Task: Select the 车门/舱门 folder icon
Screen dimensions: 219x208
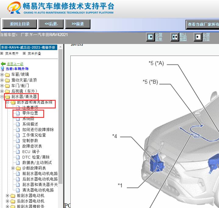Action: [7, 86]
